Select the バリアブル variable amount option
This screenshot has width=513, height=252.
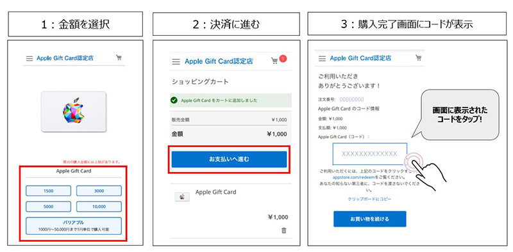tap(74, 226)
